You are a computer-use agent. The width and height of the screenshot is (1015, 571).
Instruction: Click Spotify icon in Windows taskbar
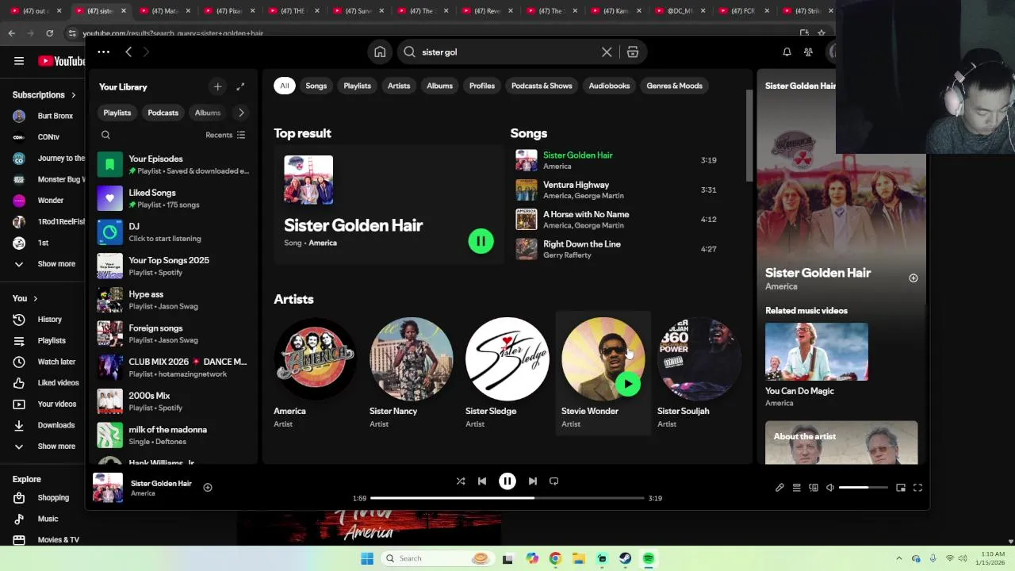click(649, 558)
